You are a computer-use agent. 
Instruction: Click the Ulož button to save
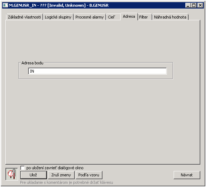pos(33,175)
